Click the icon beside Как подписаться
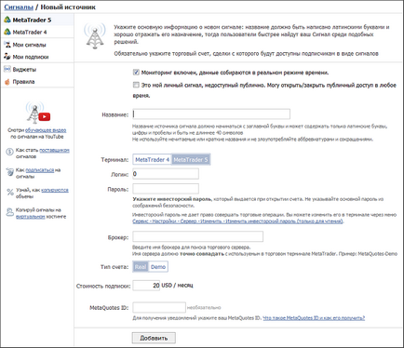The width and height of the screenshot is (404, 348). tap(10, 172)
